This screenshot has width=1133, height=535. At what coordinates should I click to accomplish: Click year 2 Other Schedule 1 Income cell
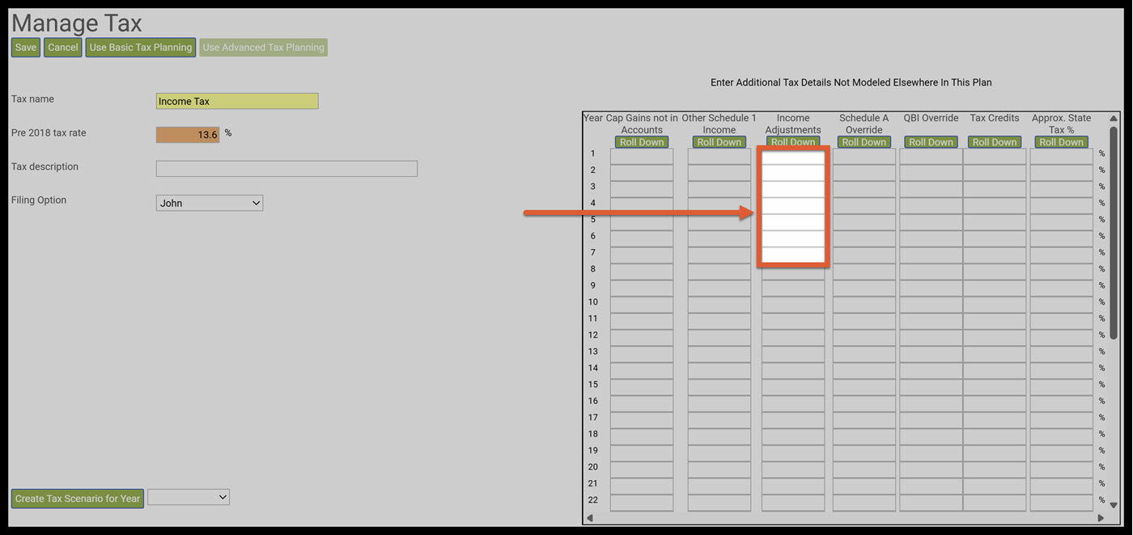719,173
